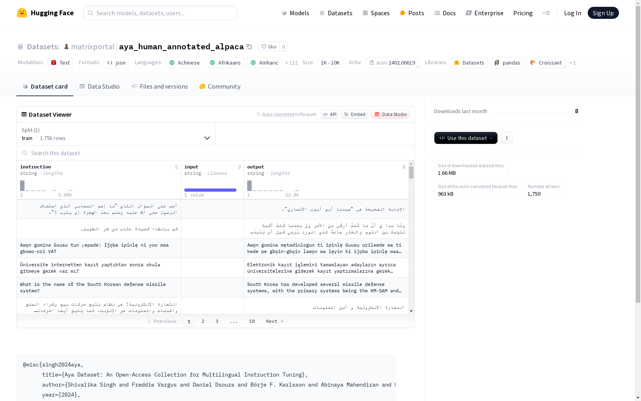Open matrixportal user profile avatar
641x401 pixels.
click(67, 47)
